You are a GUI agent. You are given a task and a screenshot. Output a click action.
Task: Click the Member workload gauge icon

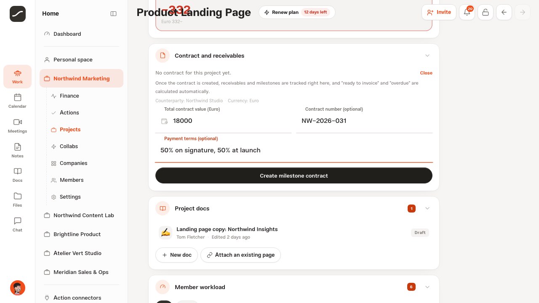pyautogui.click(x=163, y=287)
